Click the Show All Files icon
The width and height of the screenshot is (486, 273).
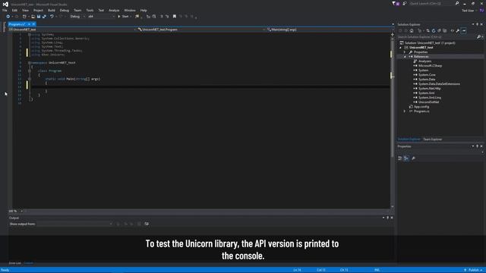445,30
